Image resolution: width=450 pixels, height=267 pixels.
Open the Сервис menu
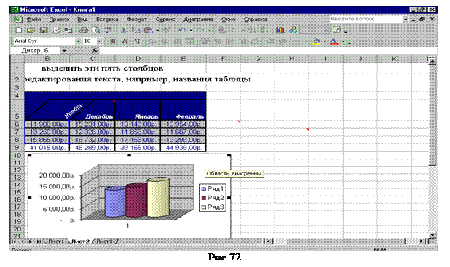click(165, 20)
